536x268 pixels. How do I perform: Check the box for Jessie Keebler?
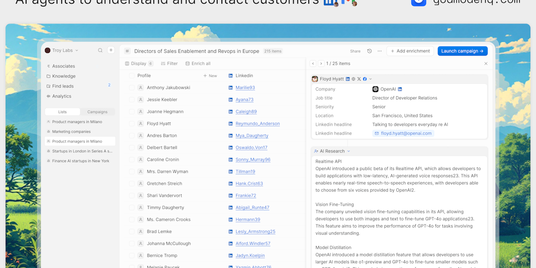point(131,99)
